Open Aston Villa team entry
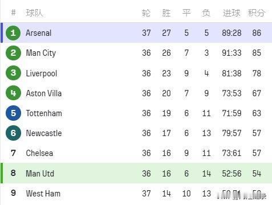This screenshot has height=205, width=272. click(44, 93)
